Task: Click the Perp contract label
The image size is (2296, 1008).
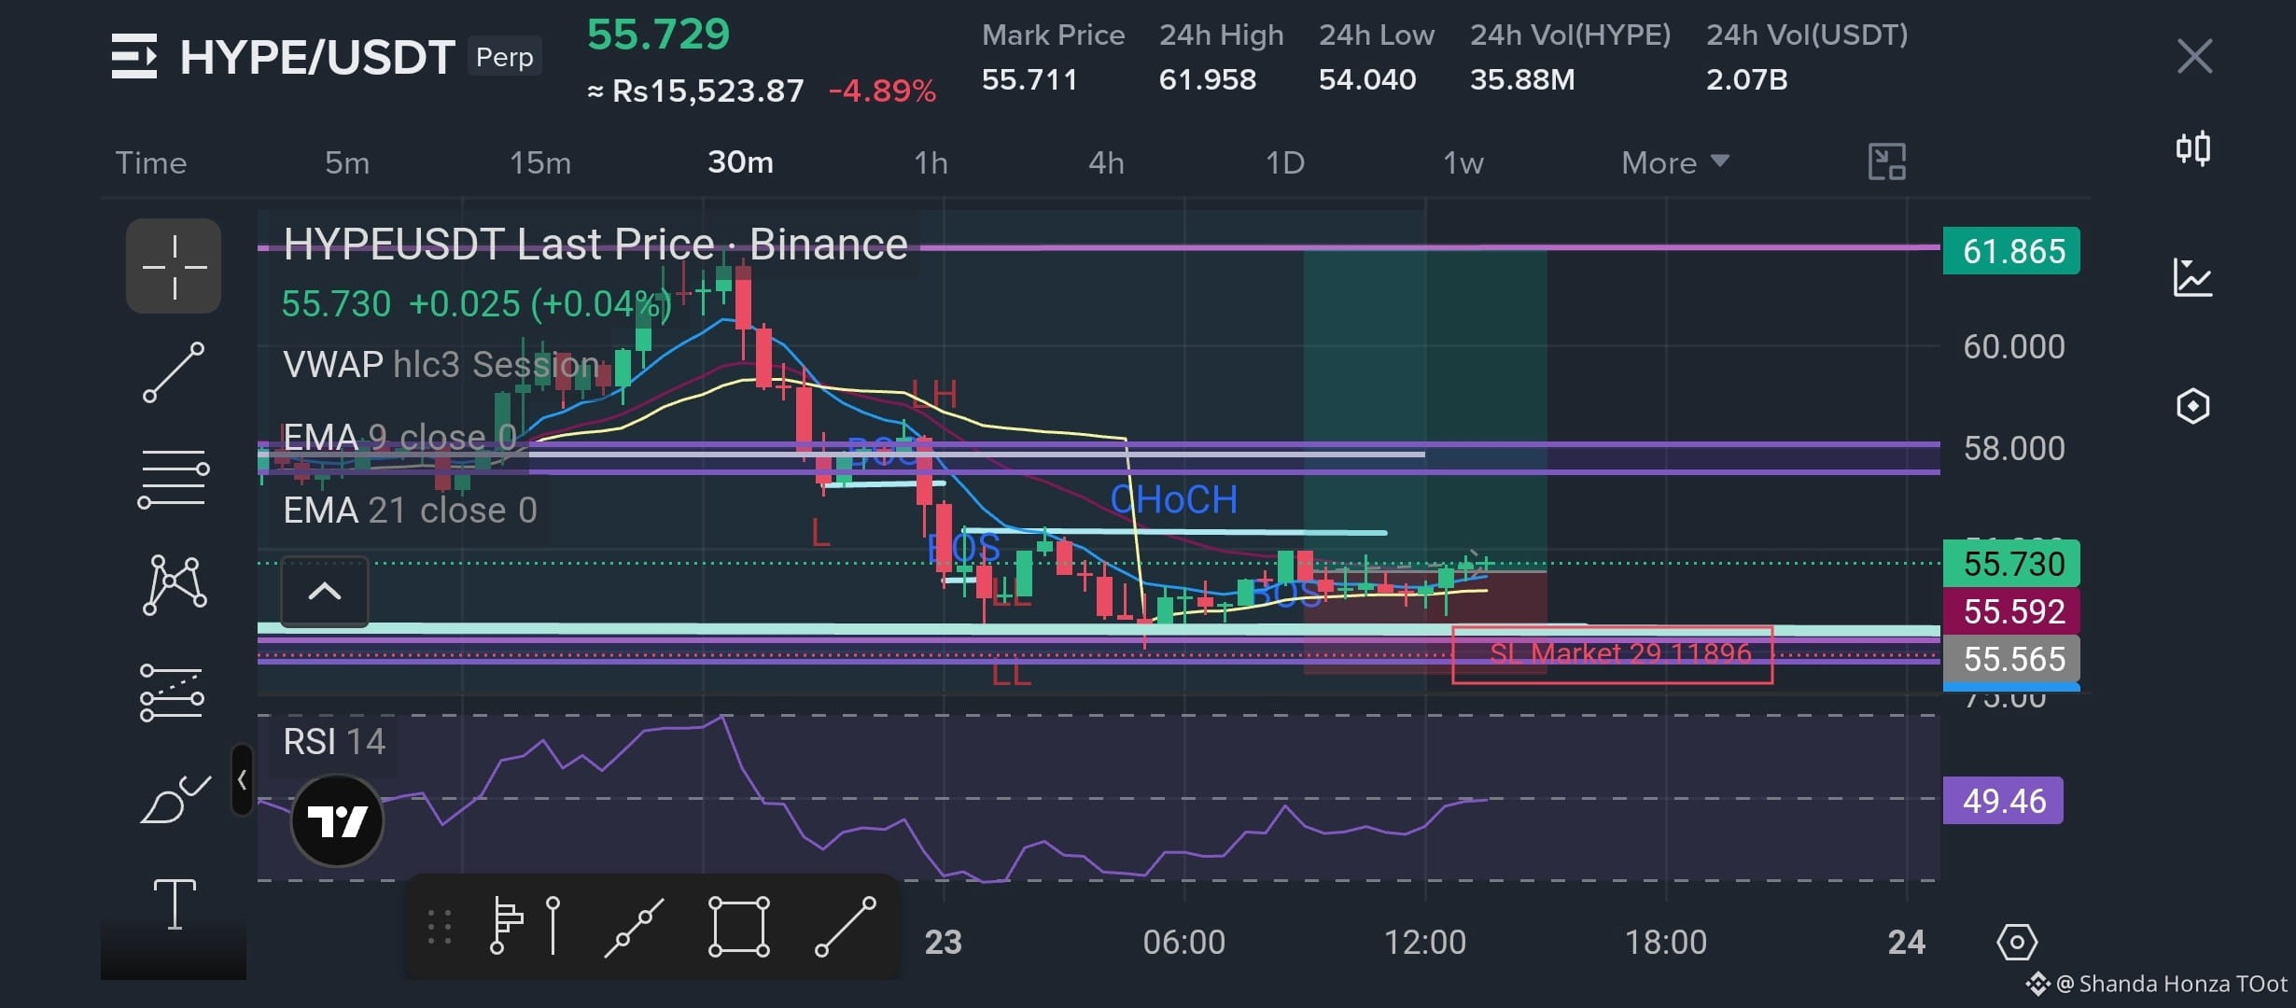Action: point(504,57)
